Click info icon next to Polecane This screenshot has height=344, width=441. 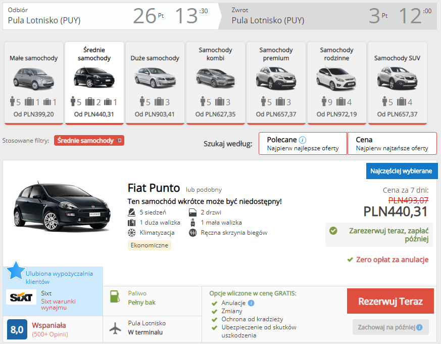[303, 140]
